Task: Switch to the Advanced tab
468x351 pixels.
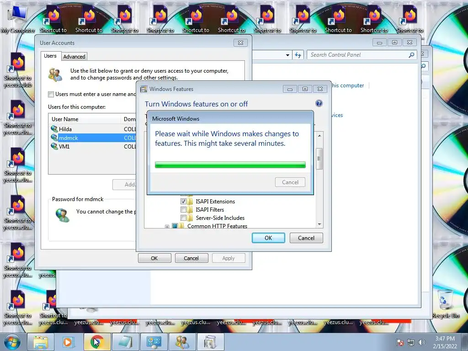Action: [74, 56]
